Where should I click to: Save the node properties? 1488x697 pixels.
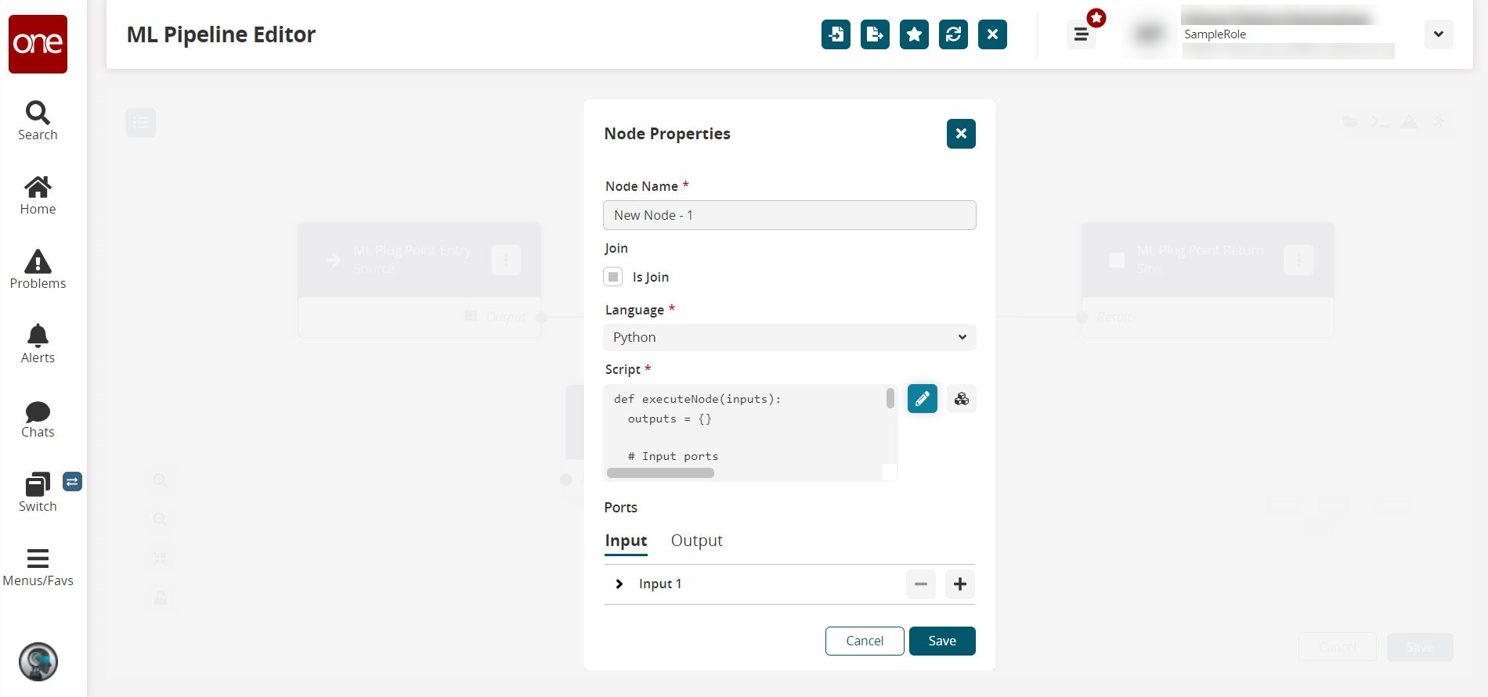pos(942,641)
